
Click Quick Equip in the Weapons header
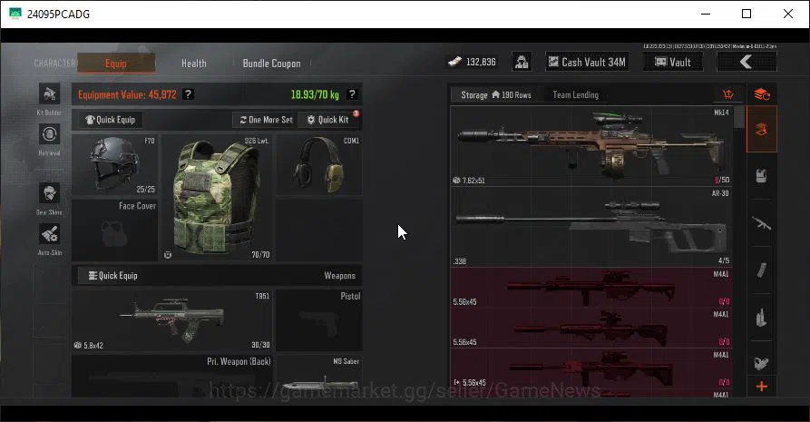pyautogui.click(x=113, y=276)
